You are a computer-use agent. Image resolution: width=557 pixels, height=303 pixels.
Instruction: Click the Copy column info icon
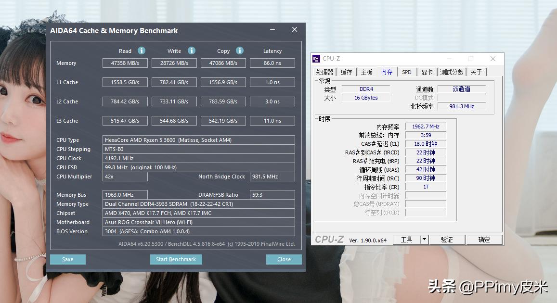pos(241,50)
